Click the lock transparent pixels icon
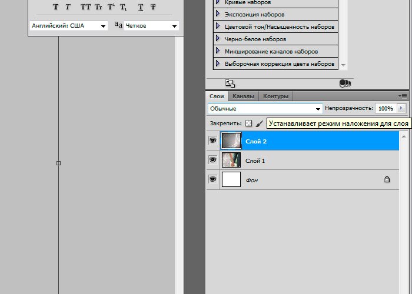This screenshot has height=294, width=412. (x=248, y=123)
